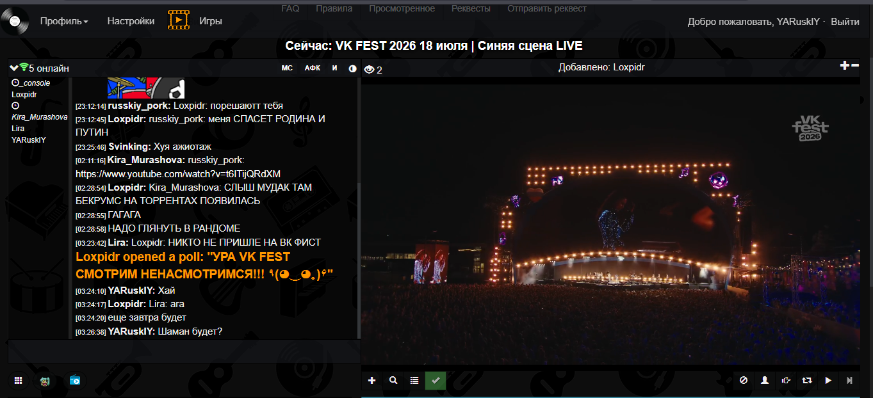Click the emote avatar icon below chat
This screenshot has height=398, width=873.
coord(45,380)
